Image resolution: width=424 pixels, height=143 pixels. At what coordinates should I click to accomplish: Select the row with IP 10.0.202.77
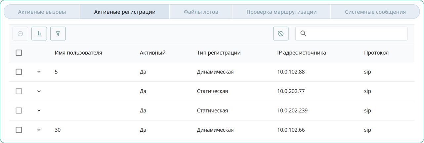click(x=19, y=91)
